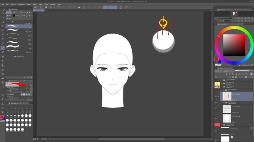Click the Delete layer trash icon
Image resolution: width=254 pixels, height=142 pixels.
[252, 77]
